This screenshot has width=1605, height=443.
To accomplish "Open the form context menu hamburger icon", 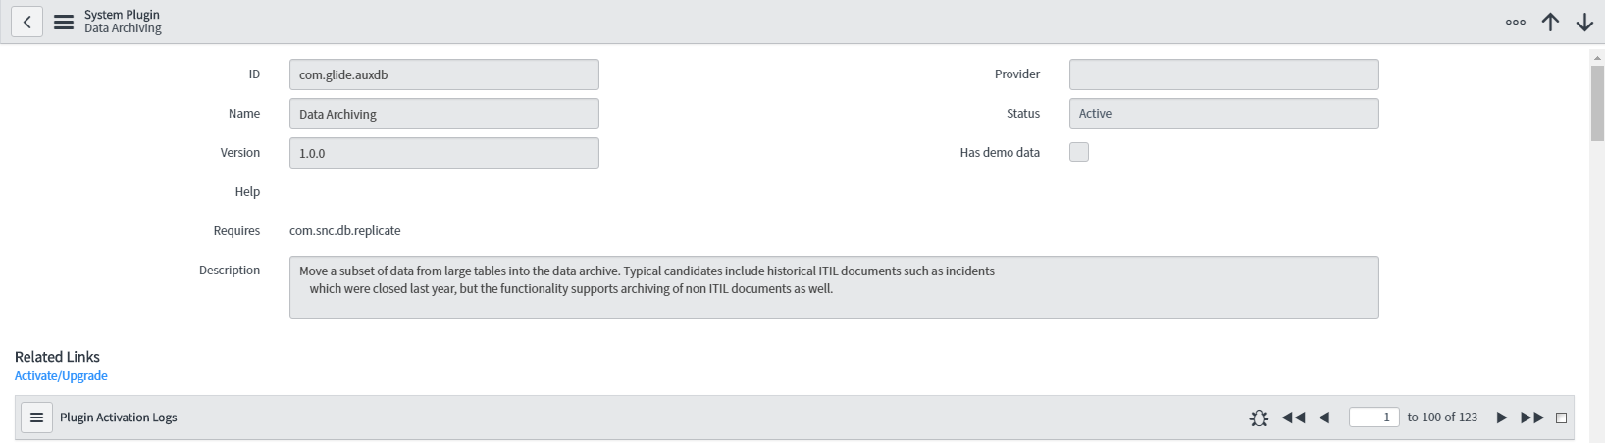I will pos(64,22).
